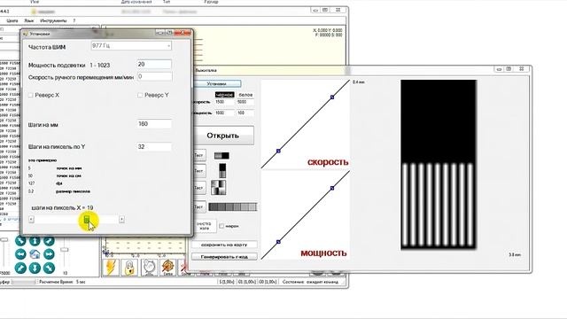Click the vertical slider right of jog arrows
The height and width of the screenshot is (319, 567).
[65, 250]
